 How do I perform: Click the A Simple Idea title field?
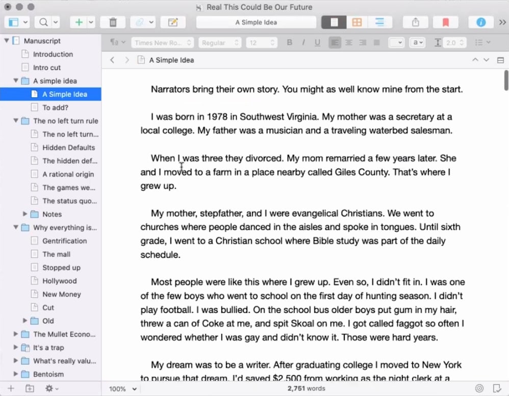point(256,22)
